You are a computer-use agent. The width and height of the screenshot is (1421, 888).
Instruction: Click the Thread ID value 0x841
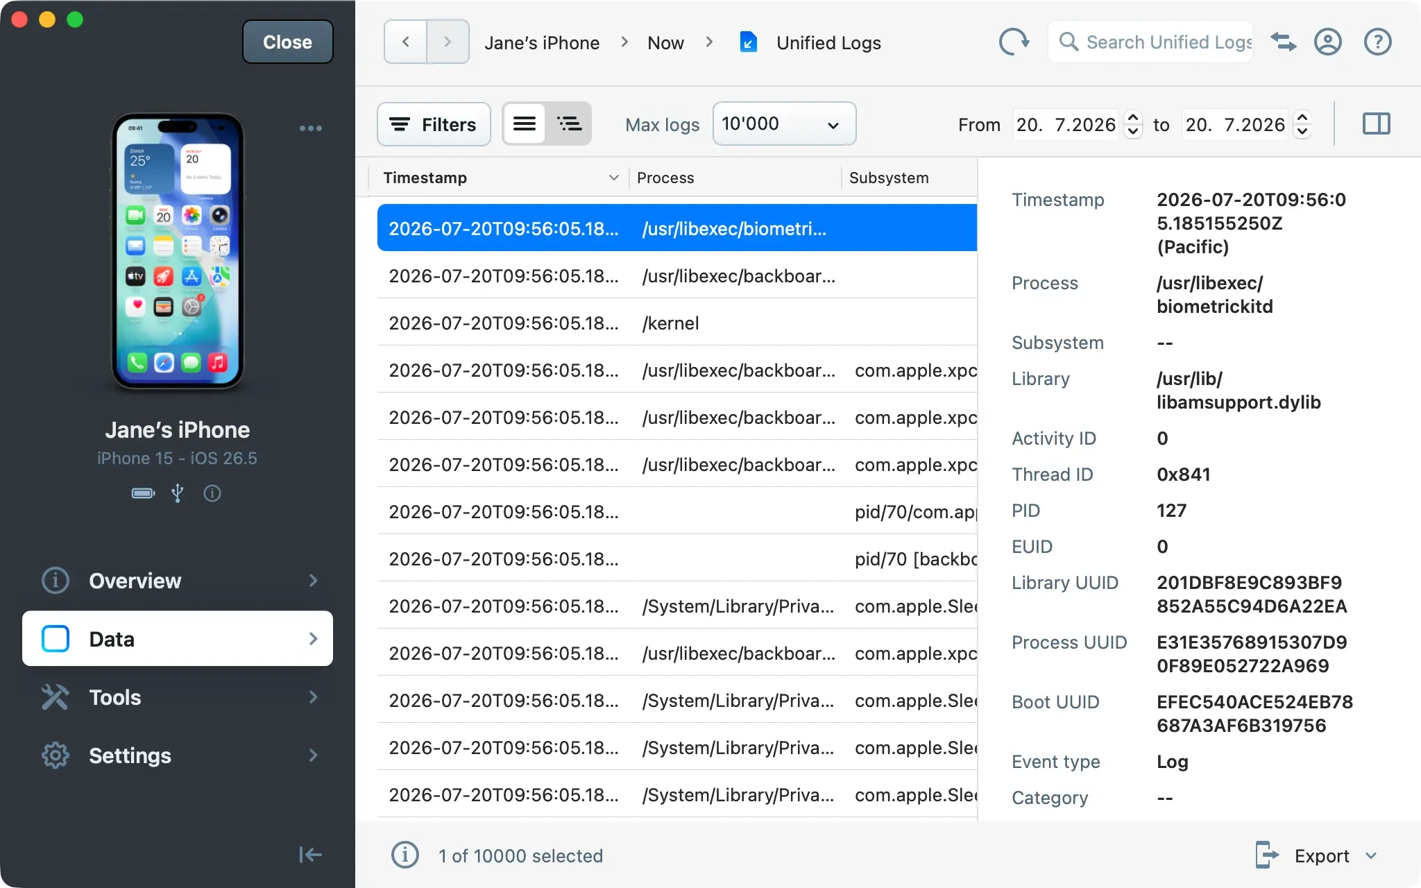click(1184, 475)
